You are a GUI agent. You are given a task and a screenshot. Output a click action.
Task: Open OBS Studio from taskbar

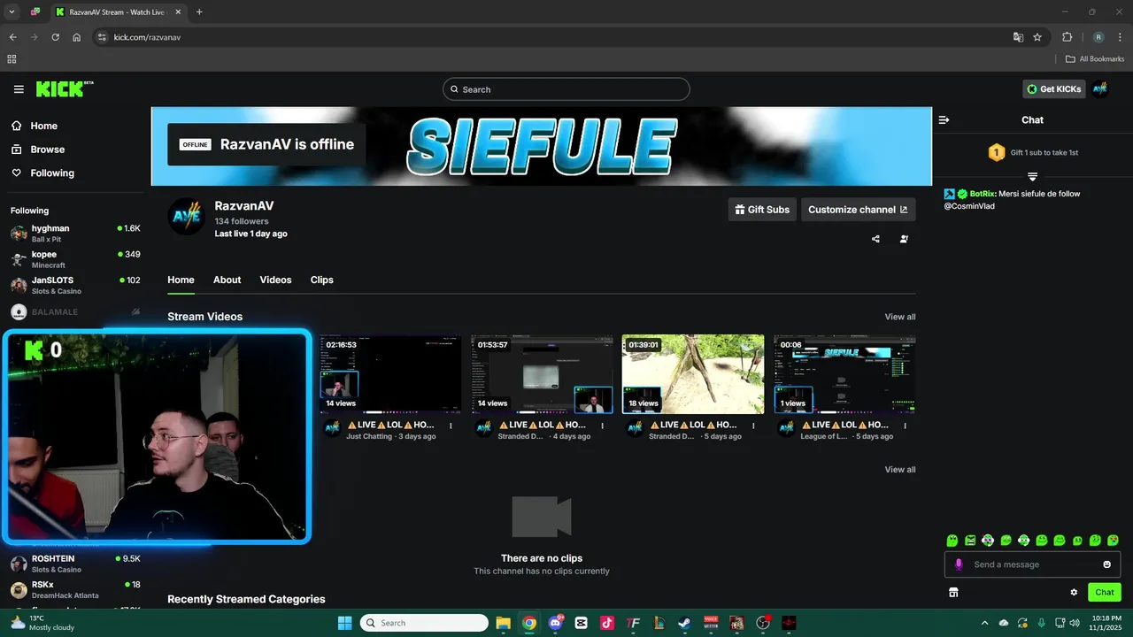click(x=762, y=623)
